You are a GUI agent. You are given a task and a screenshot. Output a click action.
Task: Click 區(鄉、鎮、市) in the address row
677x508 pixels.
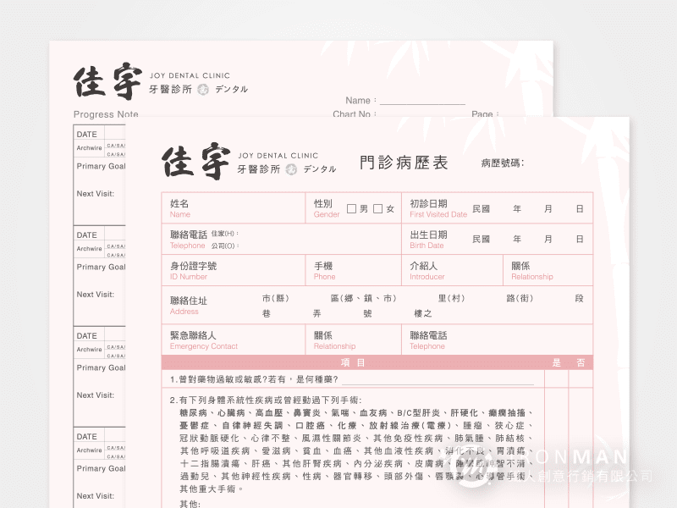[364, 298]
